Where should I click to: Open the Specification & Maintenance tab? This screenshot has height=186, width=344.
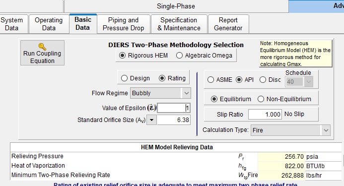click(x=179, y=24)
